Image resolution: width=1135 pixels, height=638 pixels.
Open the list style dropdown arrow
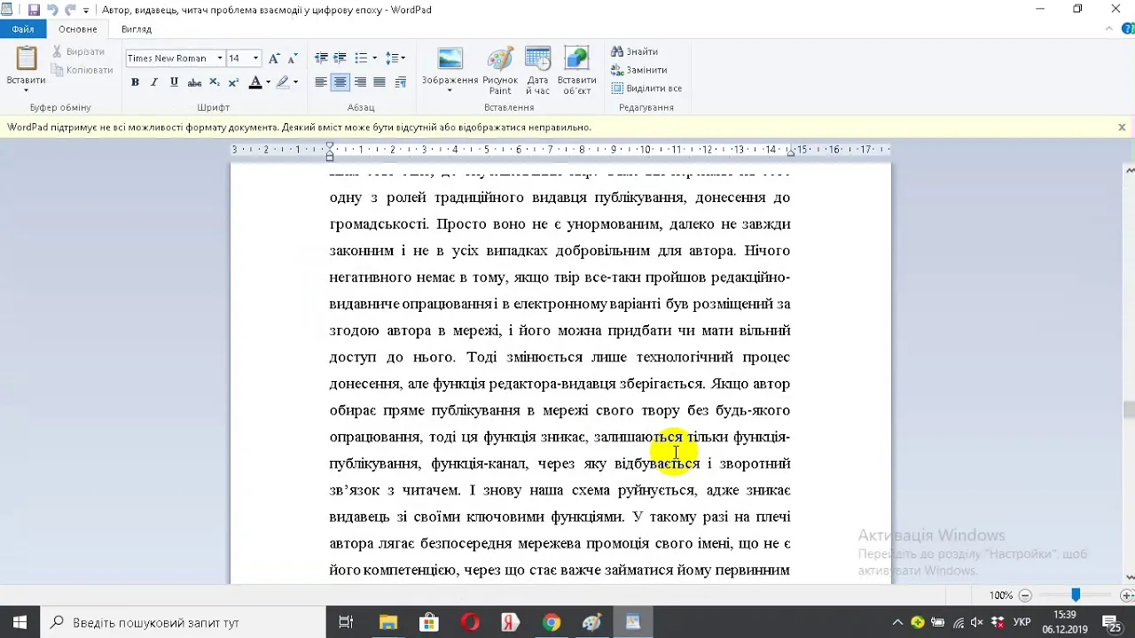(x=374, y=58)
